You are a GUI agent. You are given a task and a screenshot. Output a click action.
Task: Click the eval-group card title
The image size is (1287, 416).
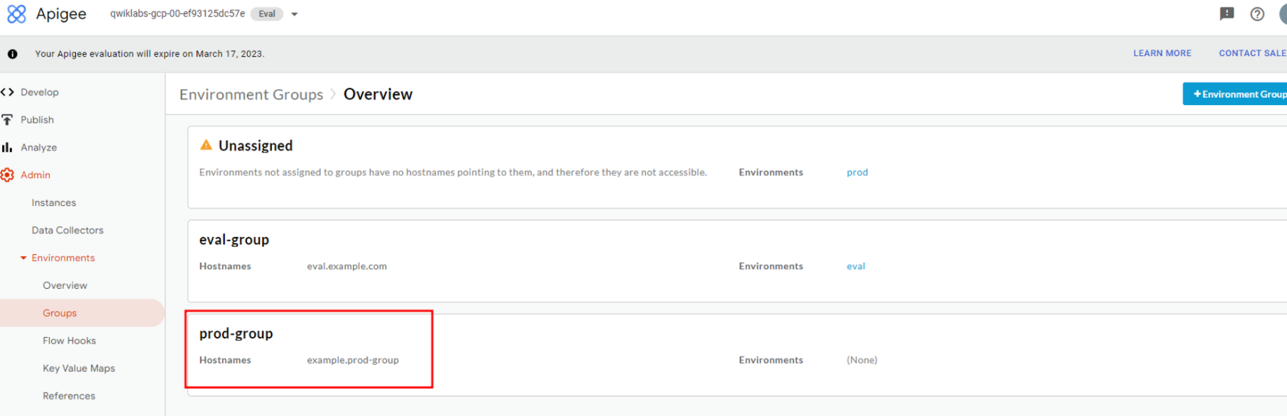pyautogui.click(x=234, y=240)
